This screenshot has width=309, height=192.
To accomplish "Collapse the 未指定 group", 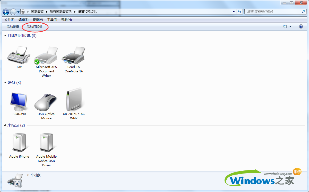I will click(5, 125).
